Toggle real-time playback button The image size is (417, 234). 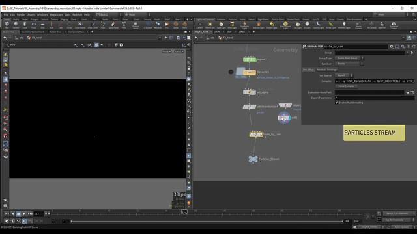coord(24,221)
